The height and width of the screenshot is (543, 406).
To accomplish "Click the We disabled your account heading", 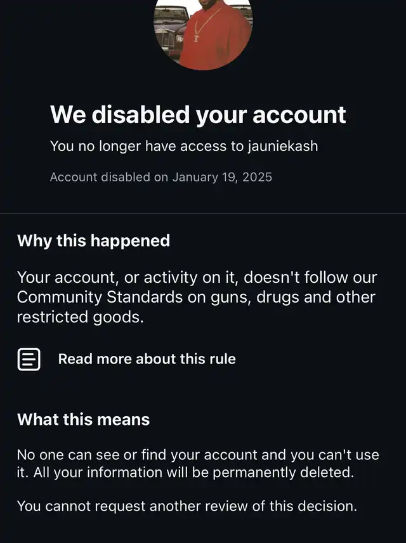I will click(198, 115).
